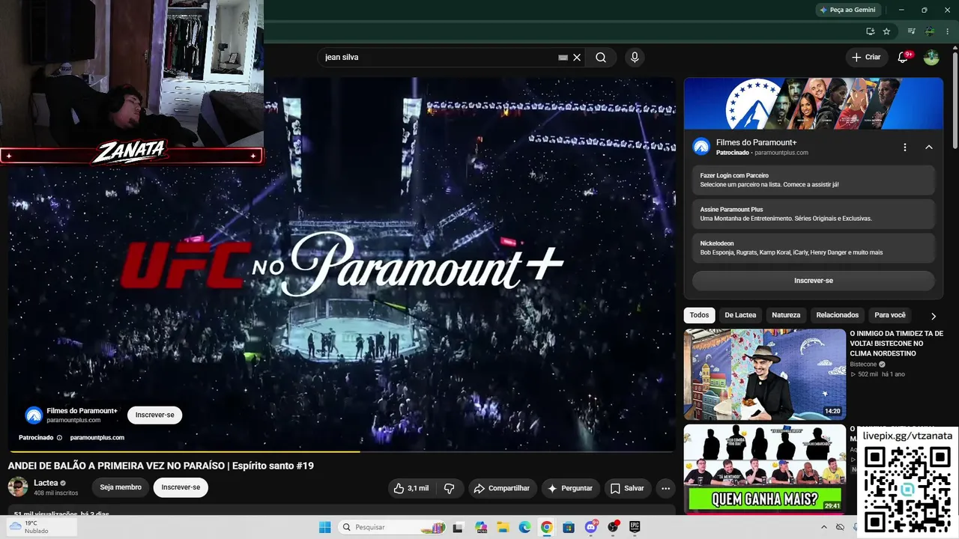Open the on-screen keyboard in search box

563,57
